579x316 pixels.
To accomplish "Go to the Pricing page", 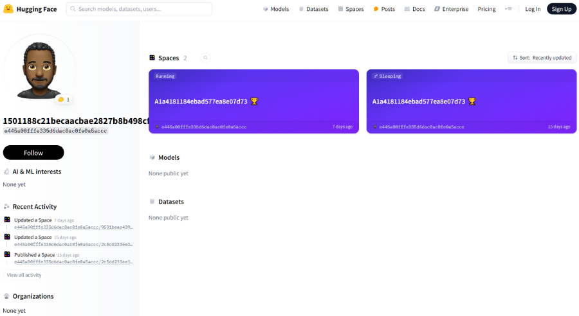I will coord(486,9).
